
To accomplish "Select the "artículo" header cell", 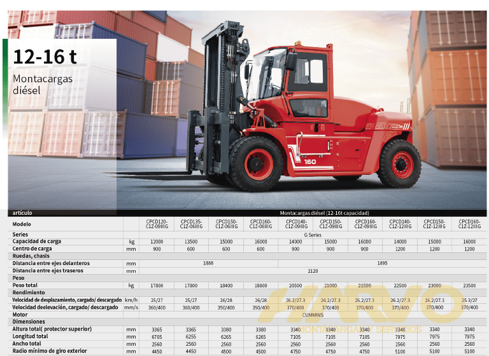I will (22, 213).
